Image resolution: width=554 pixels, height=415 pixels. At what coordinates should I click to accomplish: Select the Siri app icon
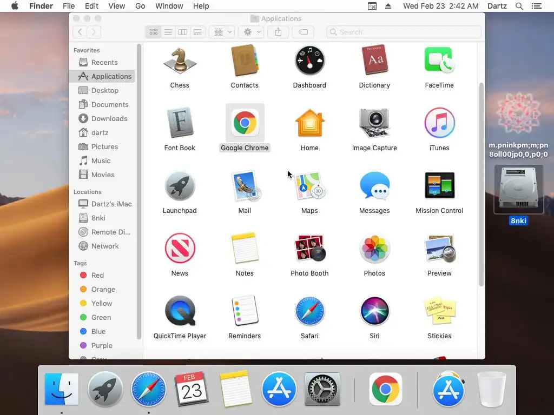click(374, 311)
